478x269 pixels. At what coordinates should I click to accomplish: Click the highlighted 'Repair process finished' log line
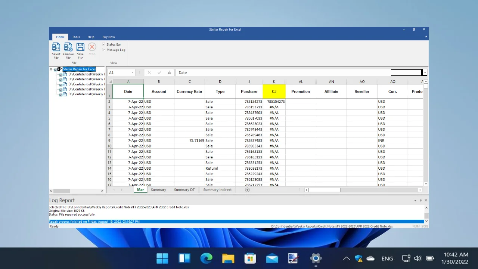[x=236, y=222]
